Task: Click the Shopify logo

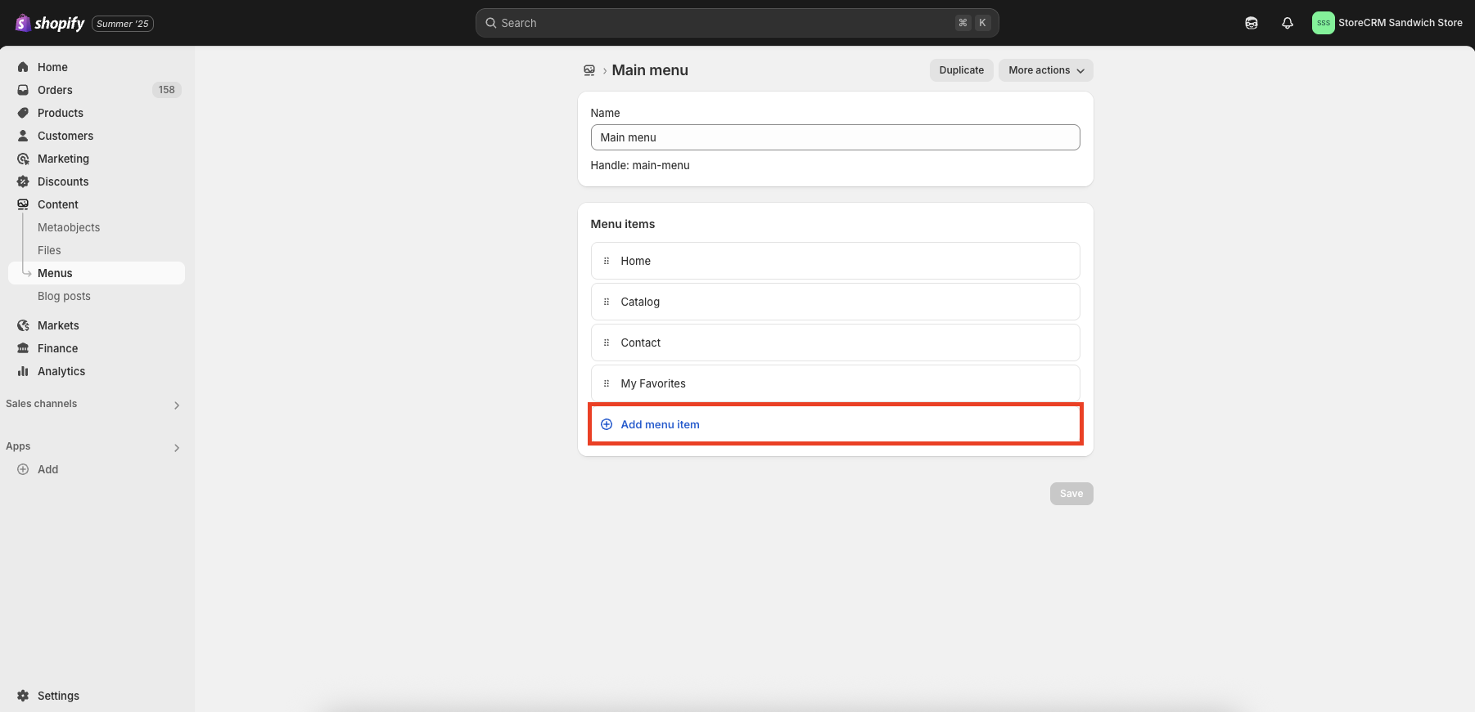Action: (x=50, y=23)
